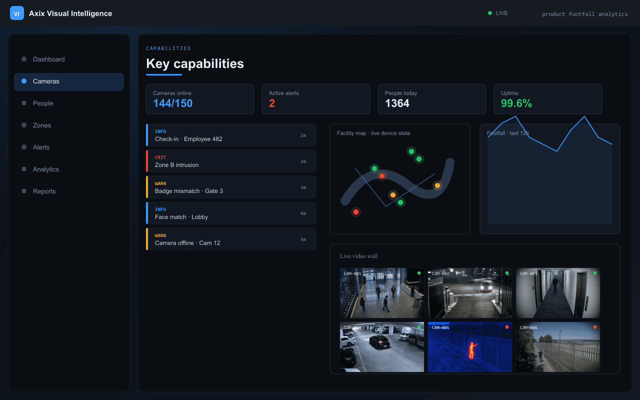Open the Analytics sidebar item
The height and width of the screenshot is (400, 640).
(x=69, y=169)
